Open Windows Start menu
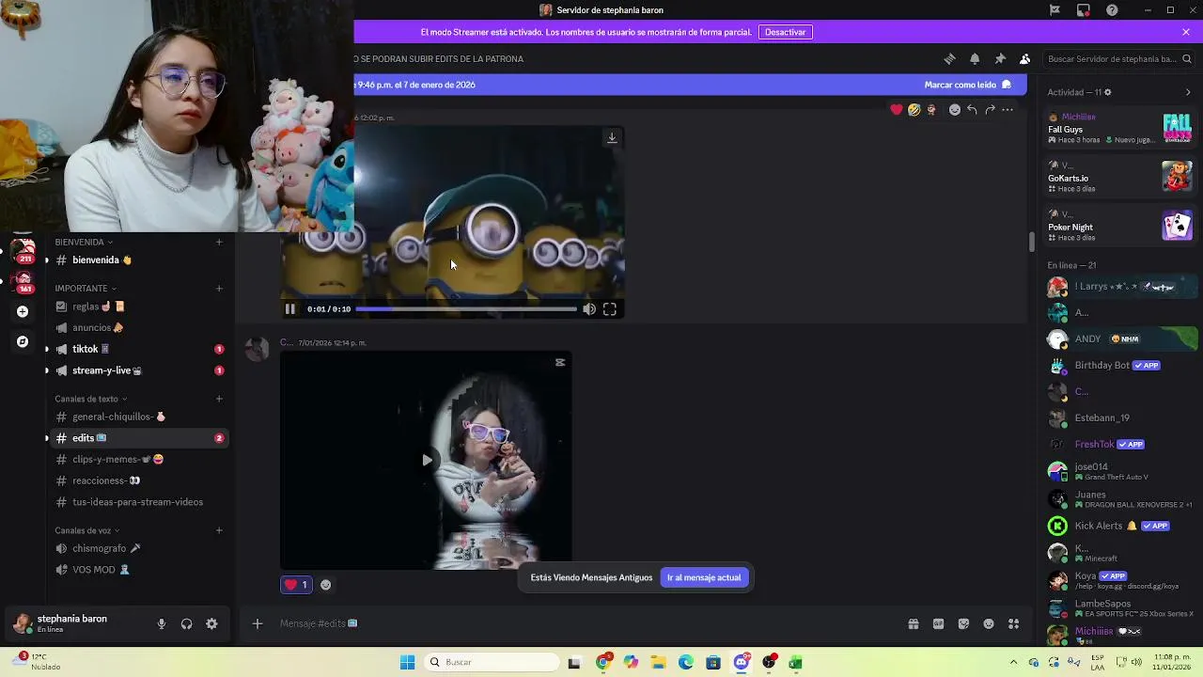The image size is (1203, 677). (x=407, y=662)
